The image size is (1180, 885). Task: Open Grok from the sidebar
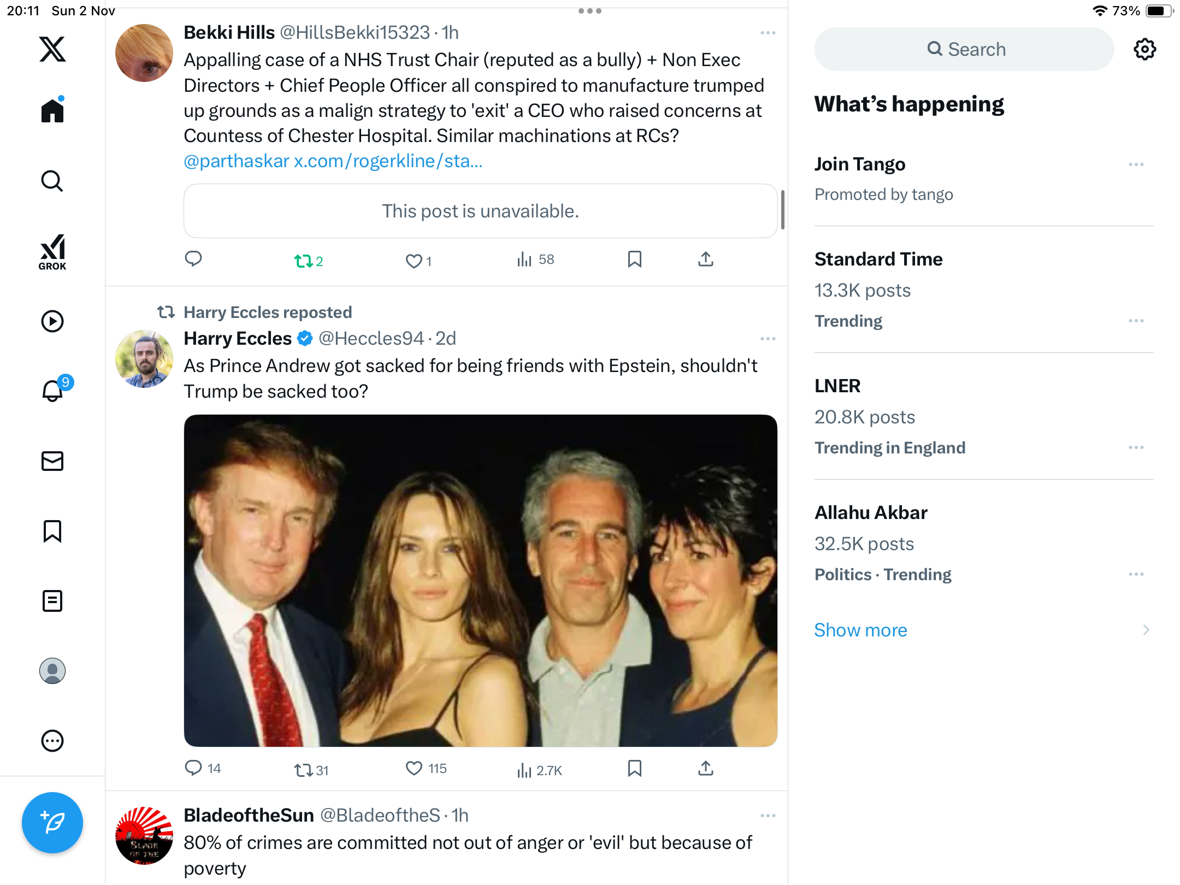pos(52,252)
